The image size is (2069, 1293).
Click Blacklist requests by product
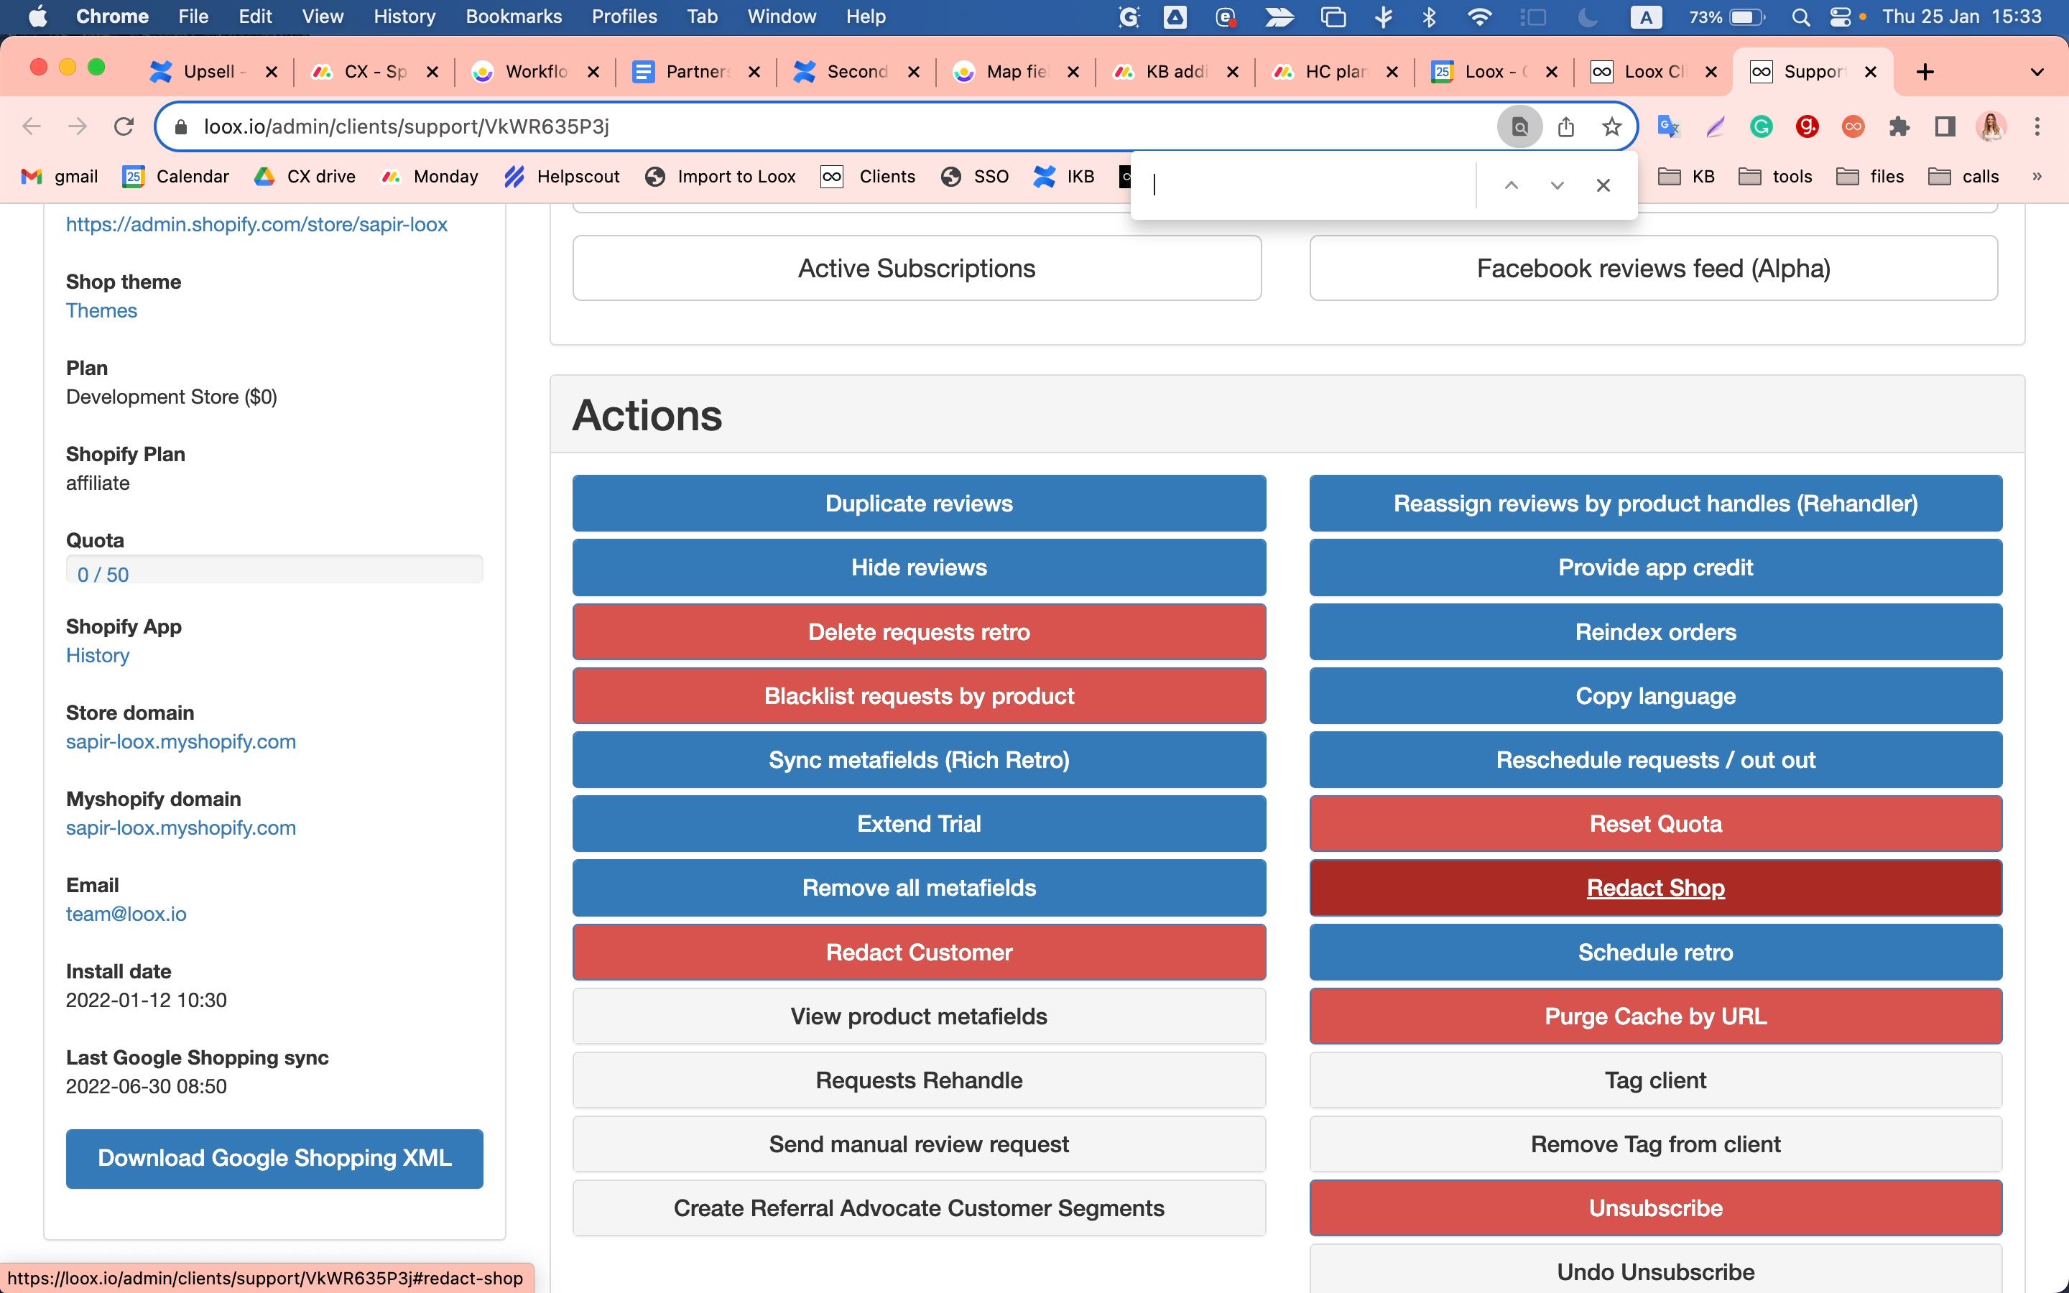point(918,695)
